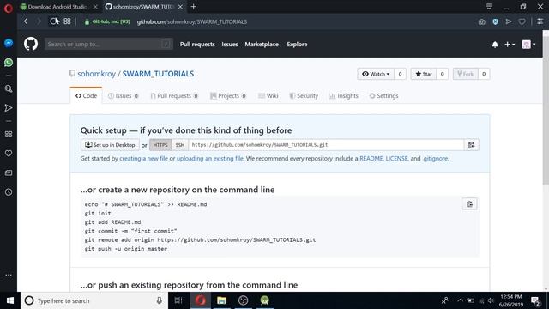This screenshot has height=309, width=549.
Task: Open personal news icon in sidebar
Action: (9, 173)
